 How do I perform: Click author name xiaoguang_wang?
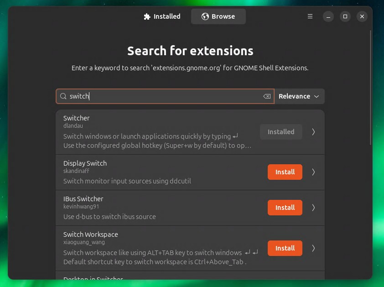(84, 242)
